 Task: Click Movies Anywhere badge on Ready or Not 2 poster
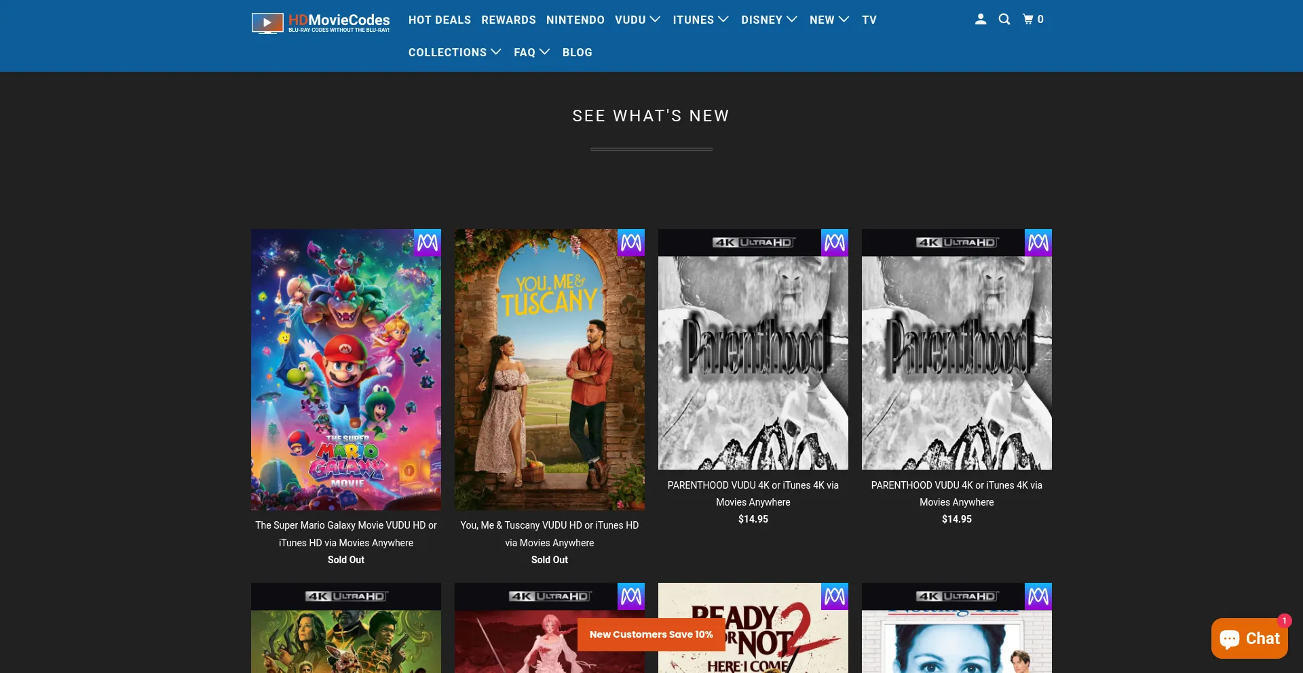point(835,596)
